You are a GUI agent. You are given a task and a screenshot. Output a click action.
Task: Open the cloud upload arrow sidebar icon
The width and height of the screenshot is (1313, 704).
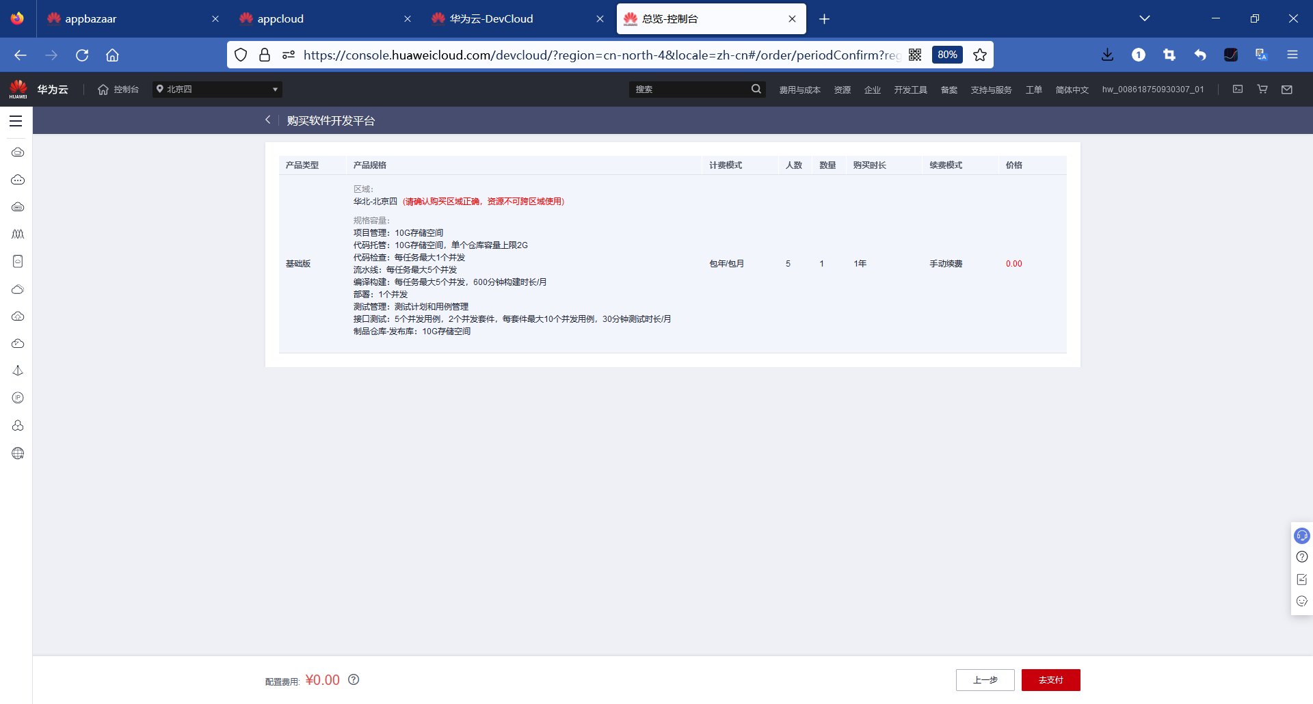coord(18,316)
